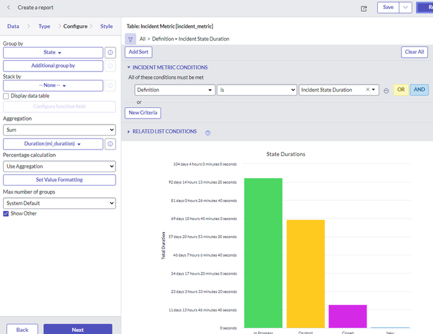Click Set Value Formatting button
This screenshot has height=334, width=433.
point(59,180)
